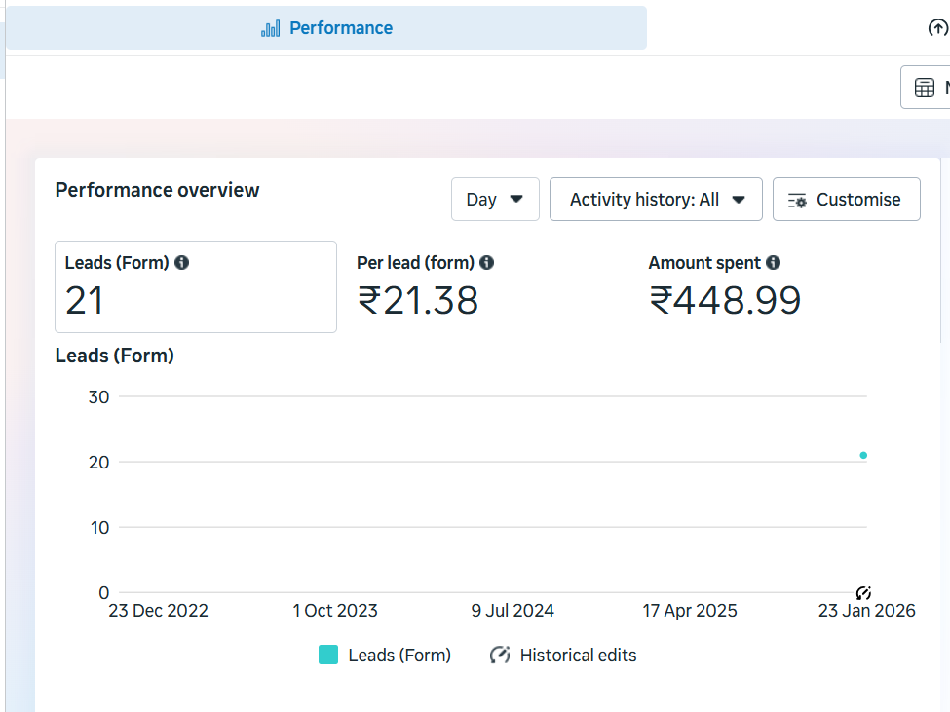Click the circled up-arrow icon
The height and width of the screenshot is (712, 950).
(937, 28)
